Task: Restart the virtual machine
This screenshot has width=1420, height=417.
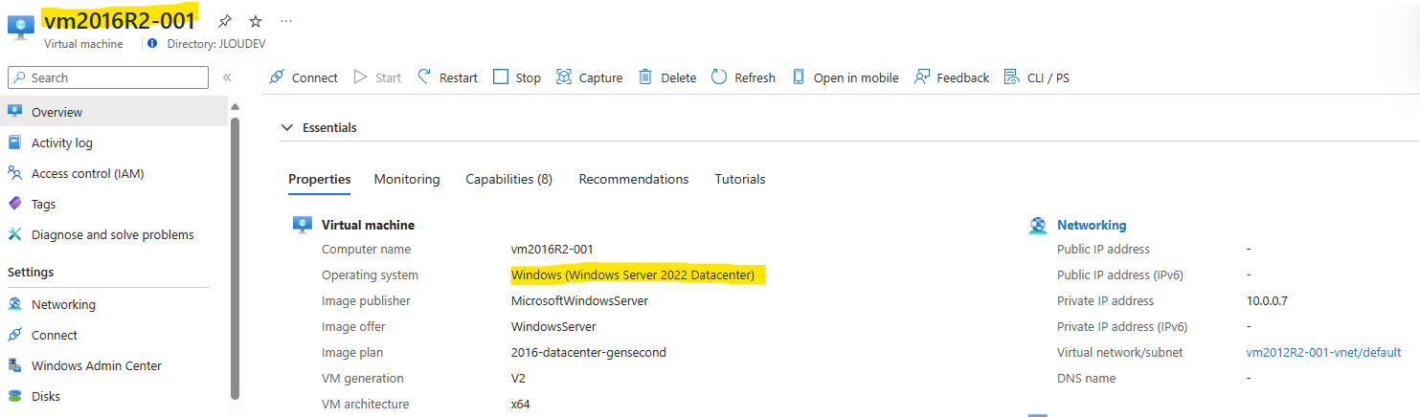Action: click(447, 77)
